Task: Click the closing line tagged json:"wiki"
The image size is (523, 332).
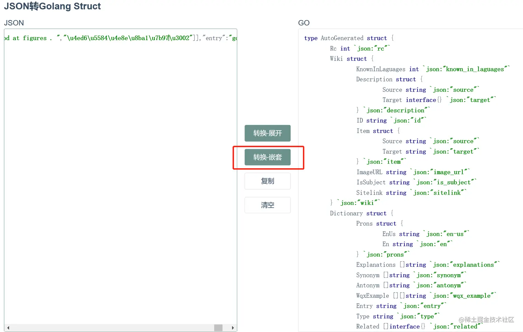Action: 355,203
